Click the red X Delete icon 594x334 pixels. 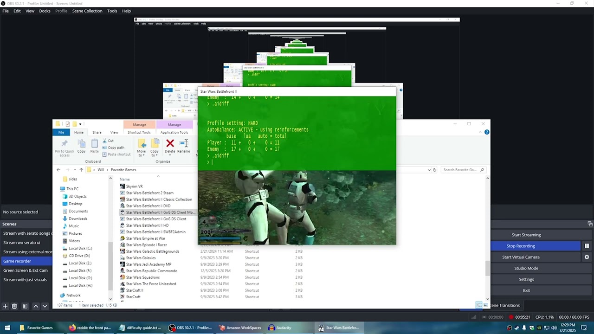click(170, 143)
